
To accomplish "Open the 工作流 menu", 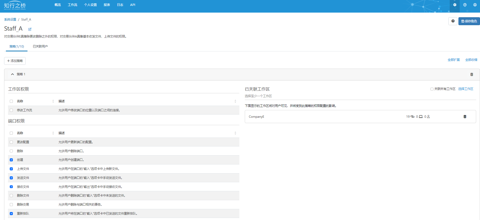I will (x=72, y=5).
